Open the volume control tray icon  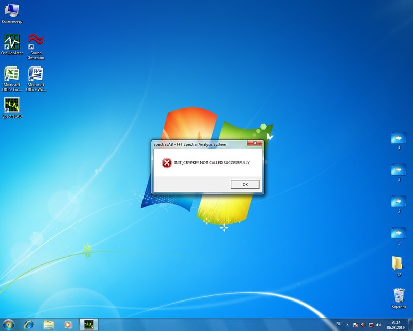pyautogui.click(x=379, y=325)
